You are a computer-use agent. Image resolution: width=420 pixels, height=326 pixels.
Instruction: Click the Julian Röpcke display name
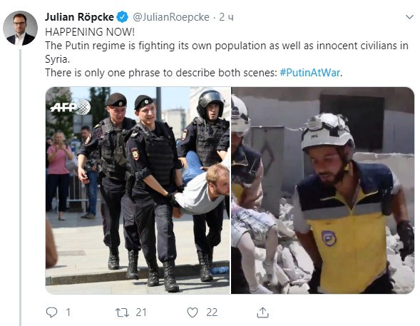pyautogui.click(x=79, y=17)
